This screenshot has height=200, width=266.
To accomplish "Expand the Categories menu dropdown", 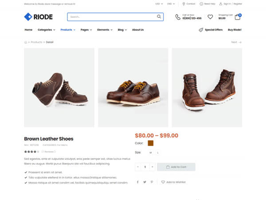I will coord(46,30).
